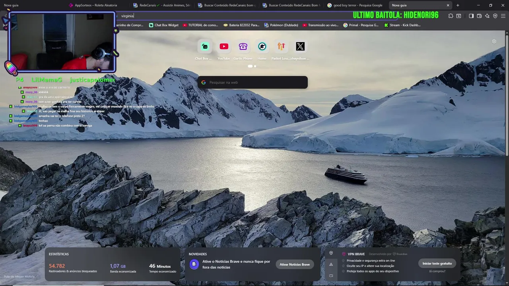Open the X (Twitter) shortcut tile
This screenshot has height=286, width=509.
coord(300,46)
